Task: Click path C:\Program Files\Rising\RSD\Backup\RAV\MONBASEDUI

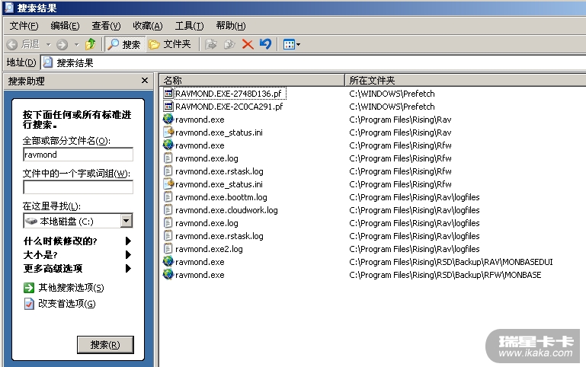Action: [x=450, y=262]
